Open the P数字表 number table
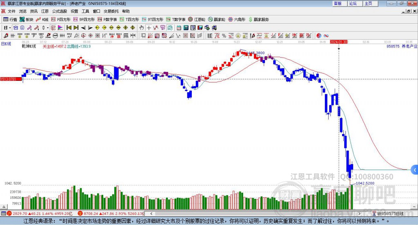The width and height of the screenshot is (418, 225). [107, 20]
